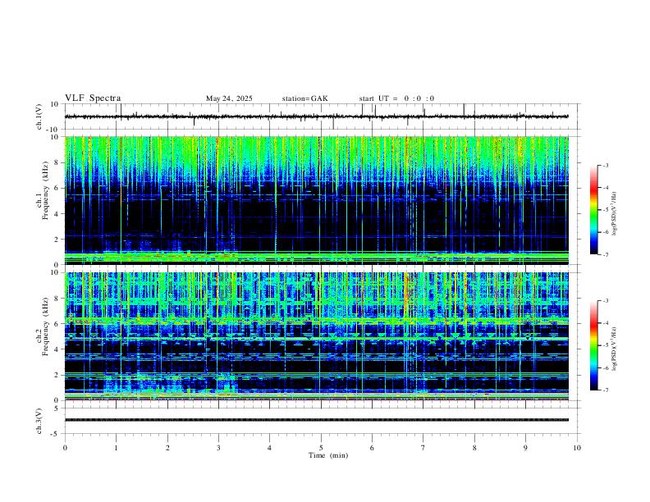
Task: Click the "10" minute tick on time axis
Action: point(577,448)
